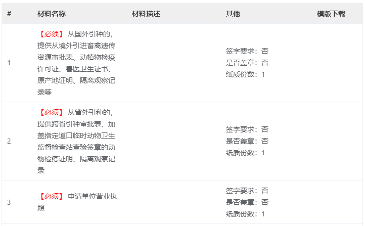Click 是否盖章：否 in the first row
The width and height of the screenshot is (365, 226).
click(247, 63)
